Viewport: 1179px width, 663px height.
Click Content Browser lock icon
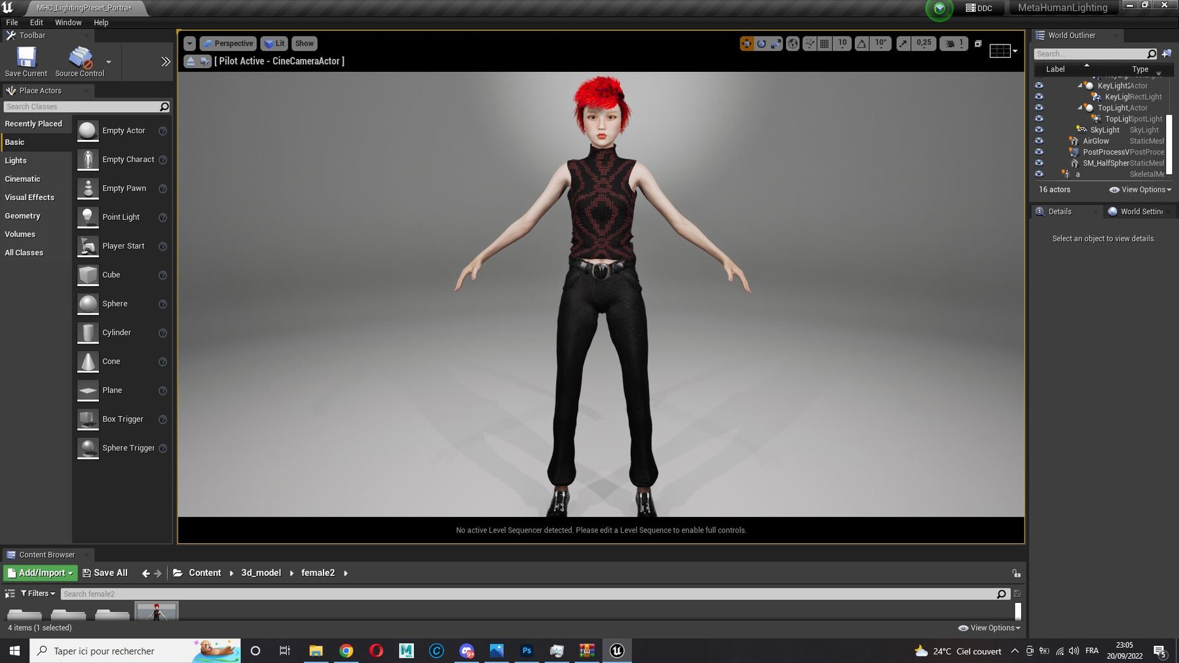[1016, 573]
